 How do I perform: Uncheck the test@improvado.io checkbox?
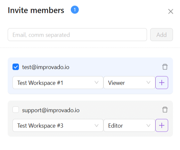pos(16,67)
